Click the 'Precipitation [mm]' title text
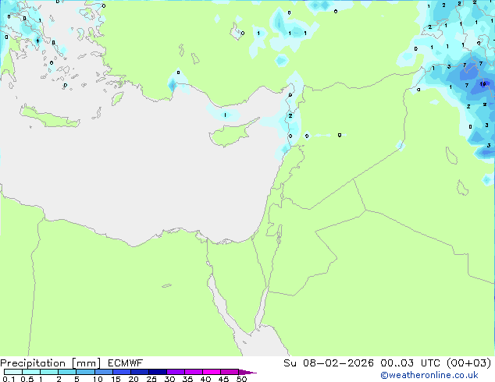The width and height of the screenshot is (495, 382). (x=50, y=363)
